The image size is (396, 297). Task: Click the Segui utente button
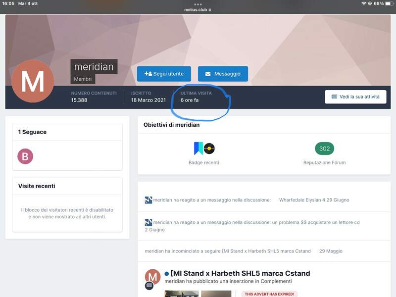[x=164, y=74]
